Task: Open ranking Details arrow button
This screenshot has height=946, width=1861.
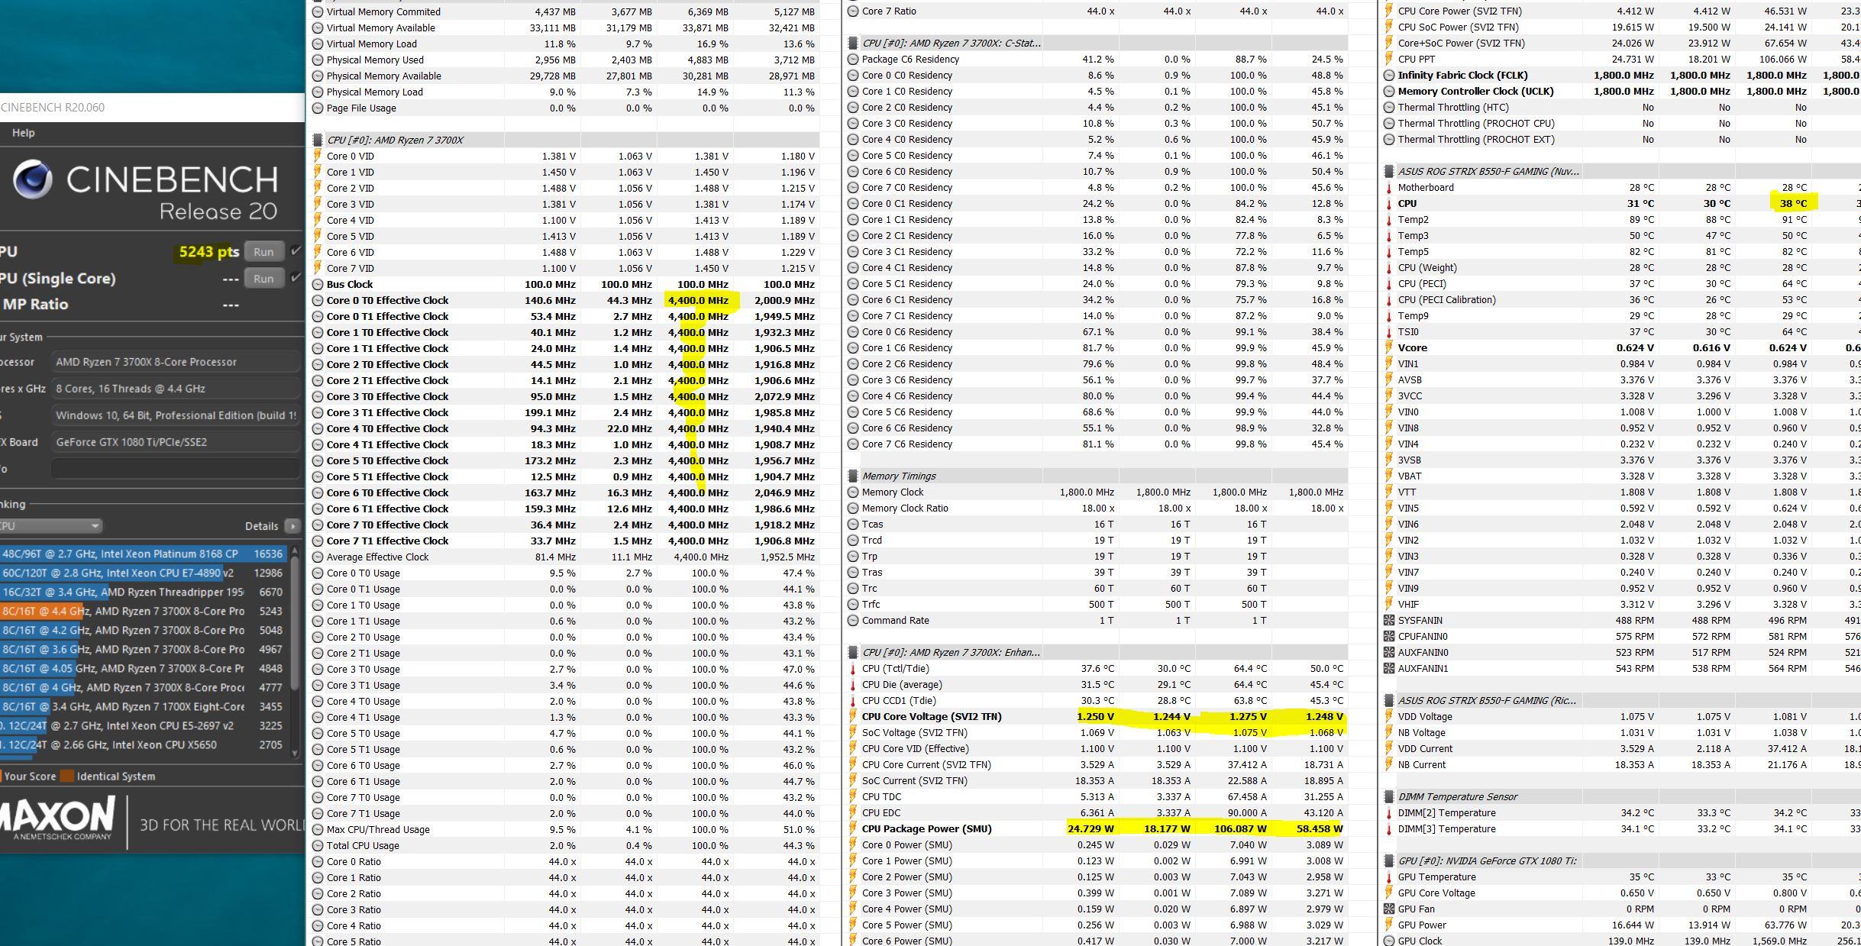Action: [x=292, y=526]
